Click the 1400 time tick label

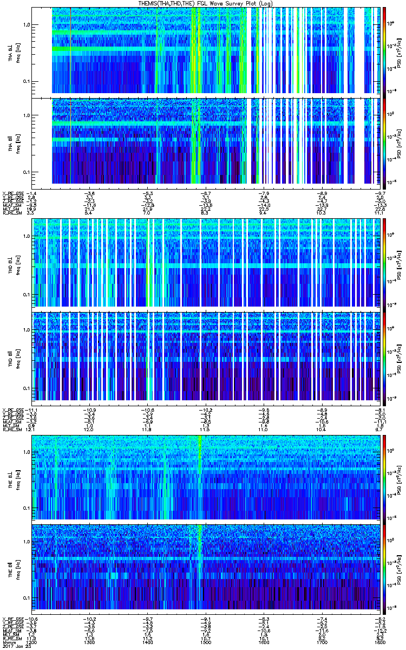147,642
